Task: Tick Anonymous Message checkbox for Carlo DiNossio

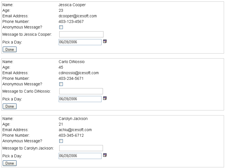Action: coord(61,84)
